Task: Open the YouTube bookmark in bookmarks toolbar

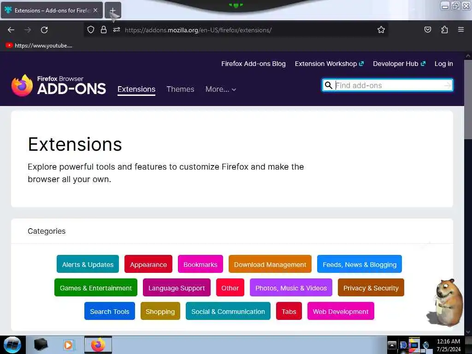Action: click(x=39, y=46)
